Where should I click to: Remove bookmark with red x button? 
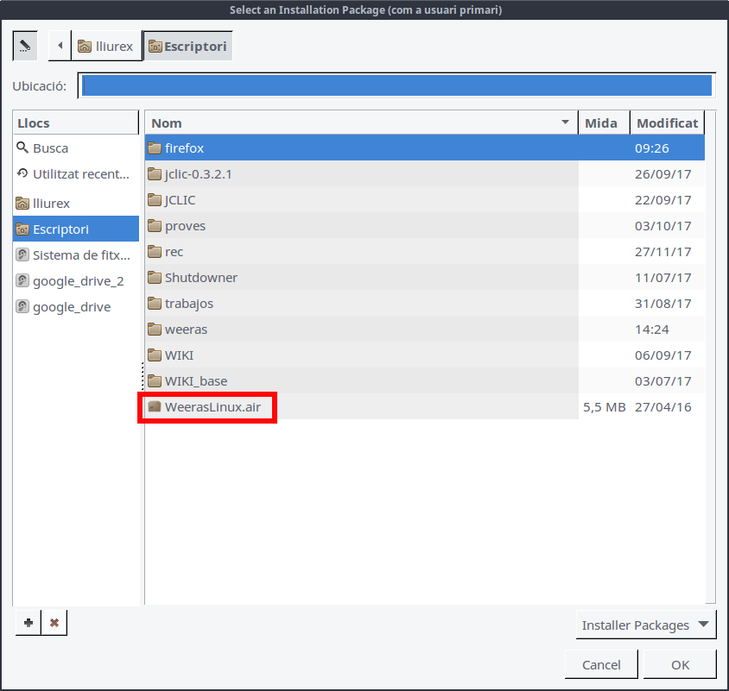click(x=54, y=622)
